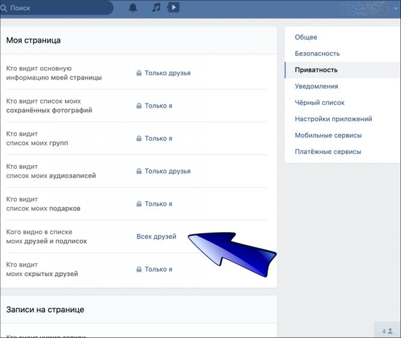Viewport: 401px width, 338px height.
Task: Open the Общее settings tab
Action: tap(306, 37)
